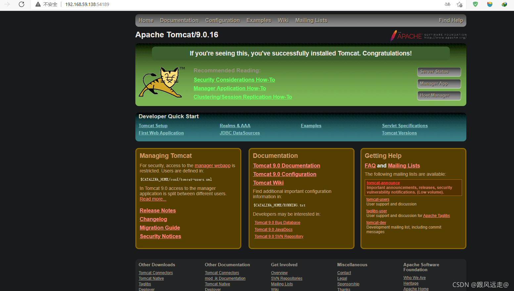The image size is (514, 291).
Task: Open Servlet Specifications link
Action: point(405,126)
